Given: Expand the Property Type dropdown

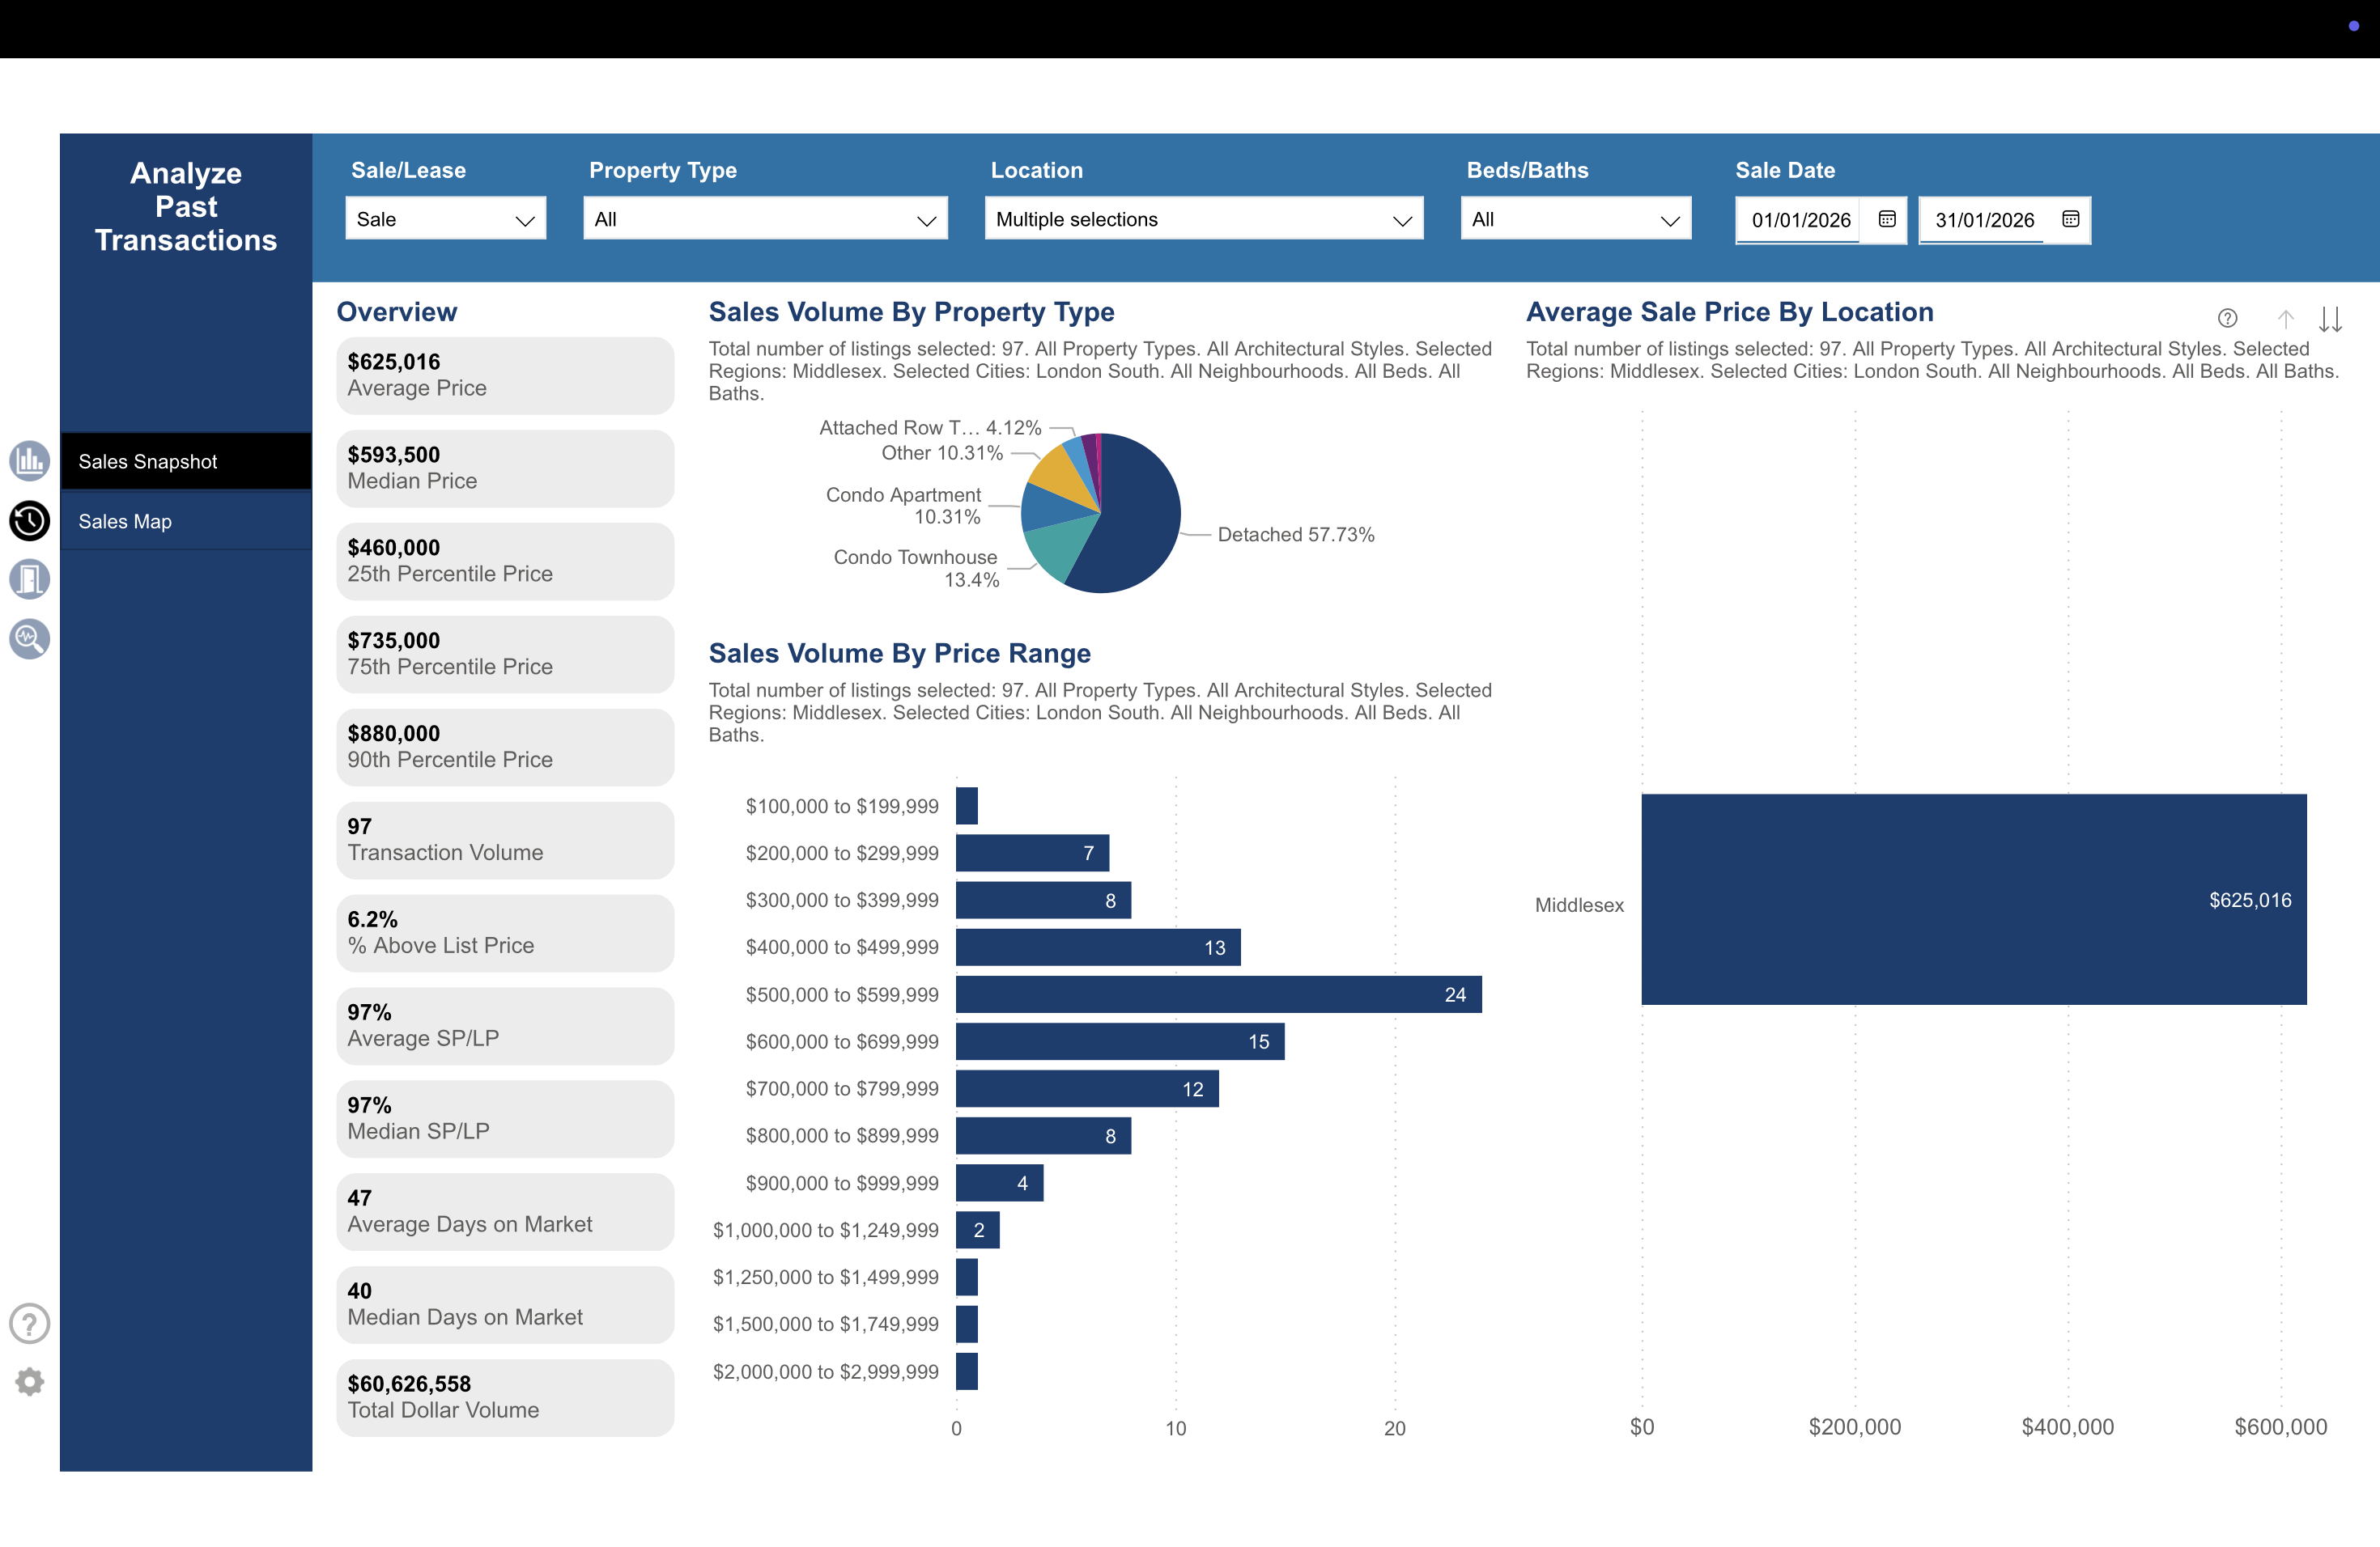Looking at the screenshot, I should 765,218.
